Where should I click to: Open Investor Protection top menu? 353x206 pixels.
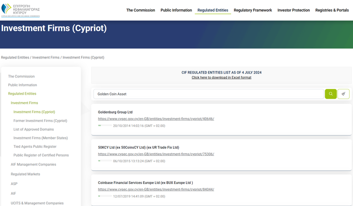coord(293,10)
